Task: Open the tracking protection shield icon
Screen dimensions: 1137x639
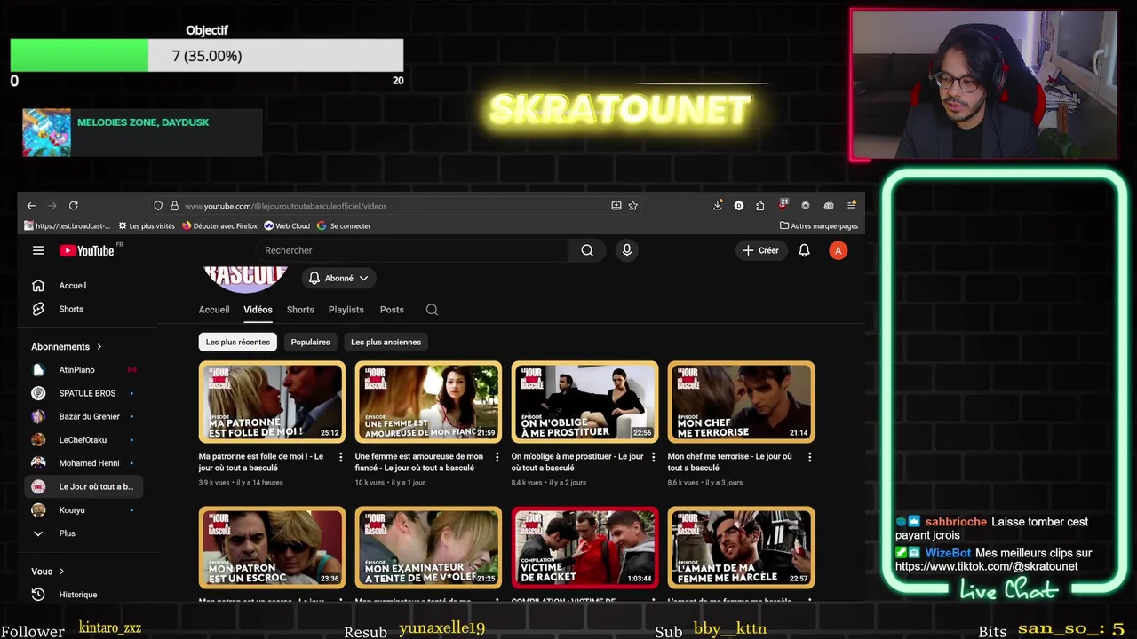Action: pyautogui.click(x=158, y=205)
